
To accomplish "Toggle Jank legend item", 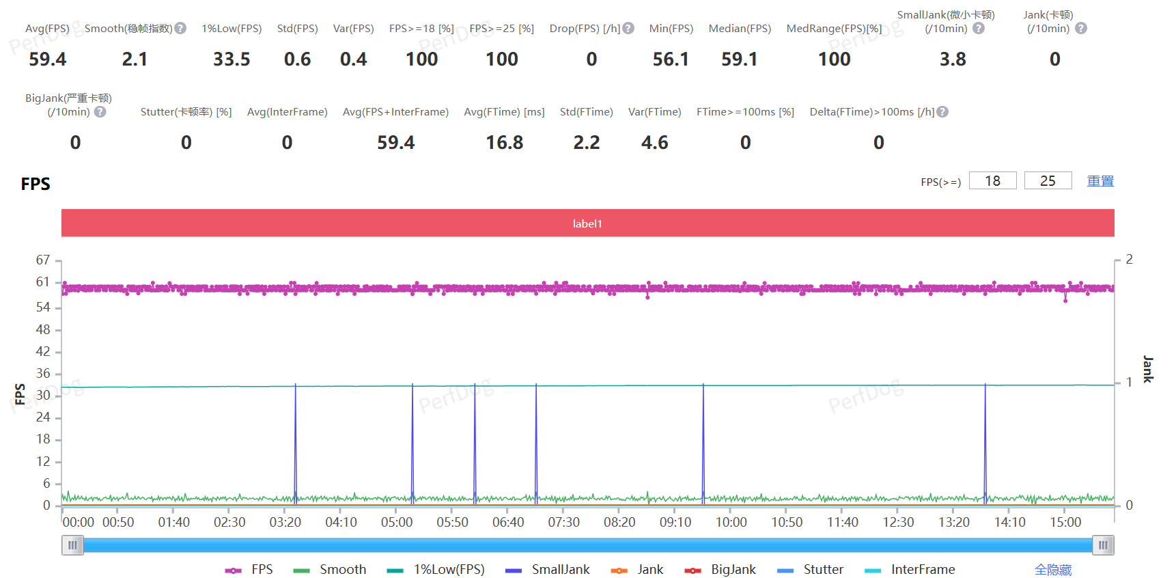I will [x=637, y=570].
